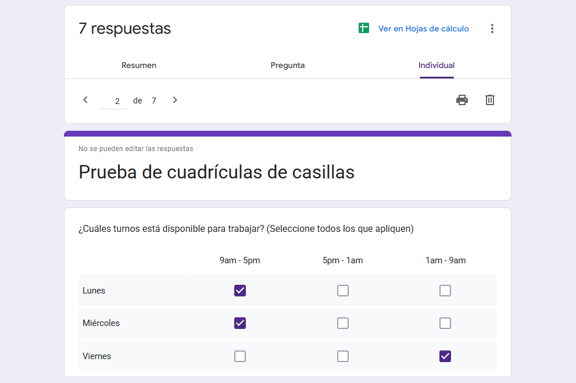The image size is (576, 383).
Task: Switch to the Pregunta tab
Action: pos(288,66)
